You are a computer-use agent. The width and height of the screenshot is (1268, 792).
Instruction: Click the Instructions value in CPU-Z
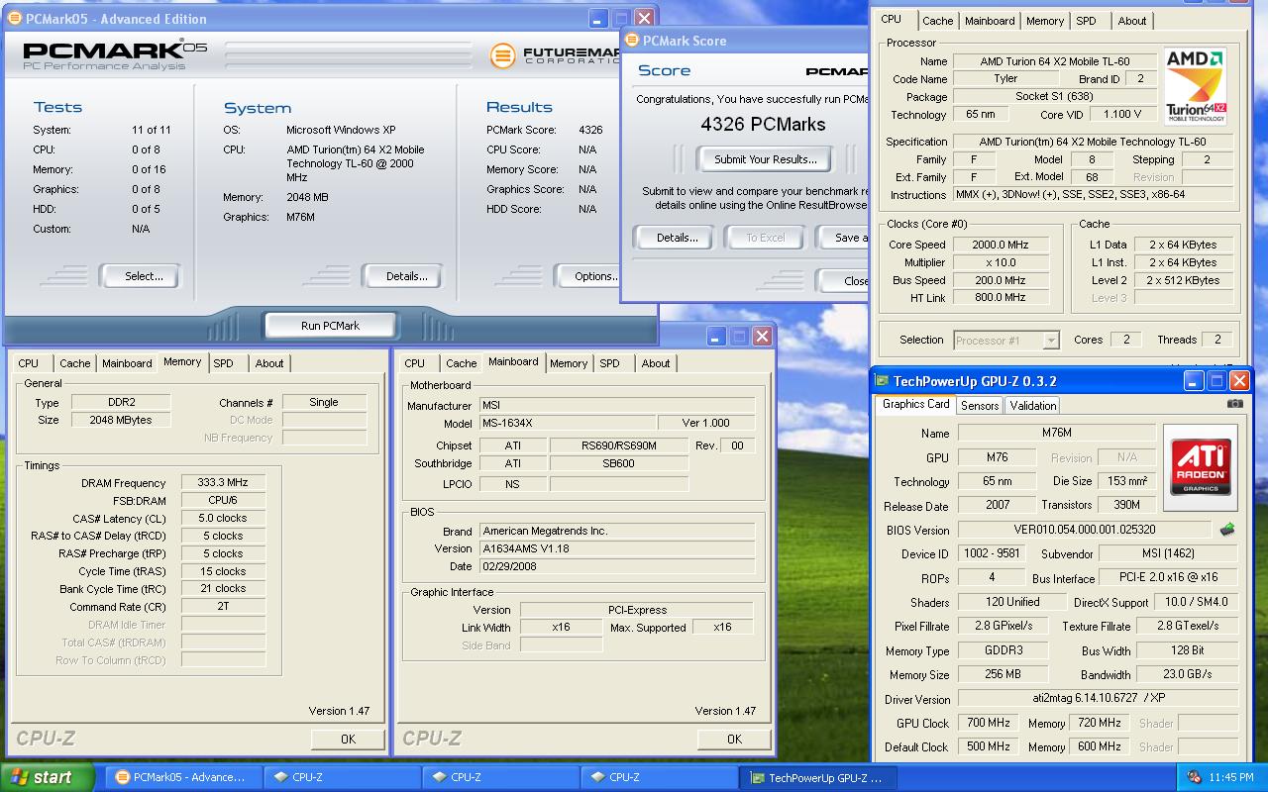pyautogui.click(x=1094, y=195)
